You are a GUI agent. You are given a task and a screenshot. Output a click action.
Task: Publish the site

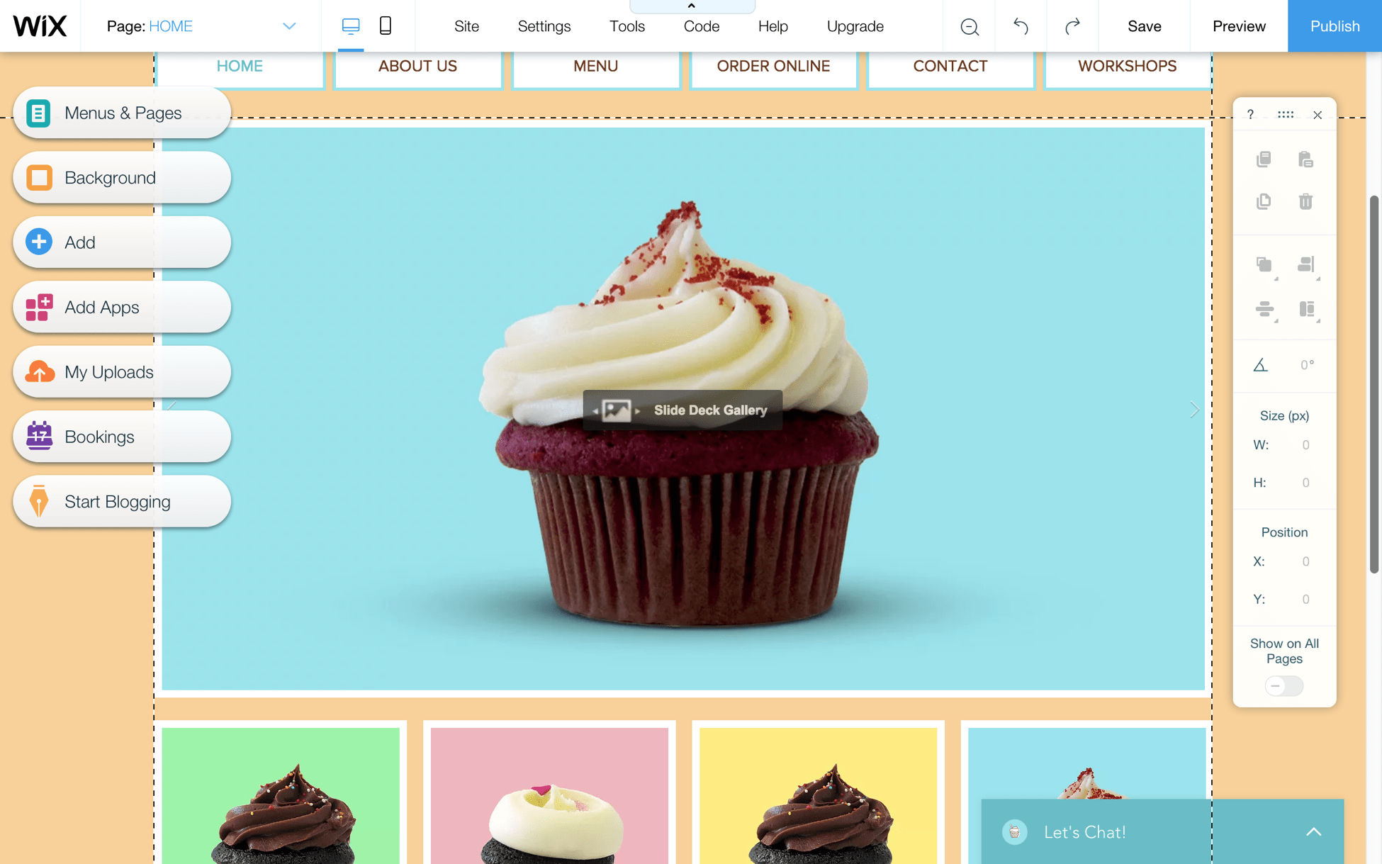coord(1335,26)
